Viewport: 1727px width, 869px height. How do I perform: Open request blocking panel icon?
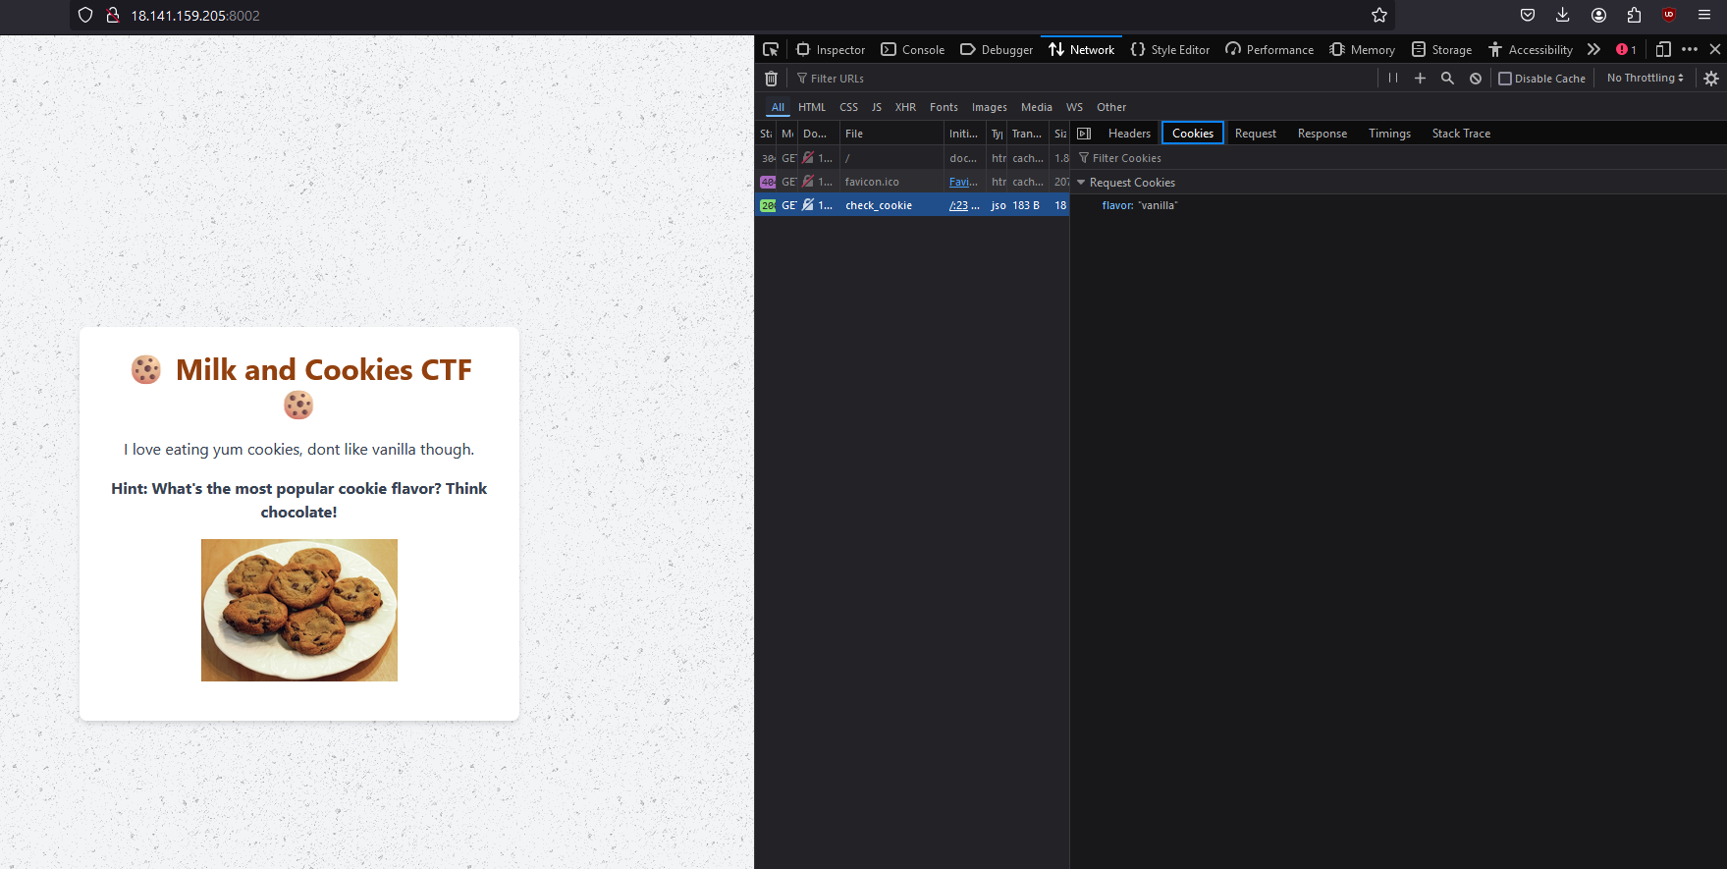tap(1475, 79)
